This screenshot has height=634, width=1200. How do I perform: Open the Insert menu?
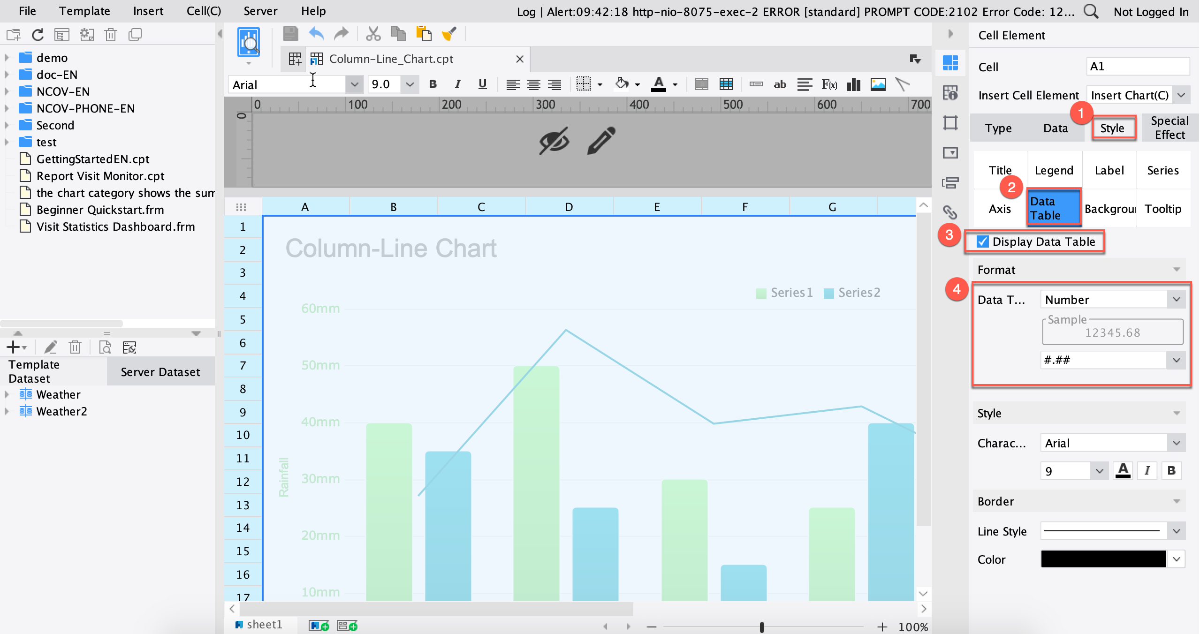[x=148, y=11]
